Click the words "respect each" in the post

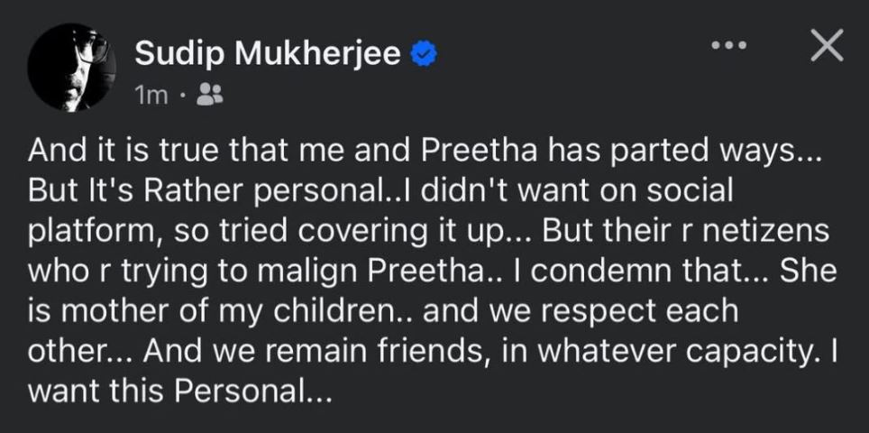pyautogui.click(x=636, y=310)
